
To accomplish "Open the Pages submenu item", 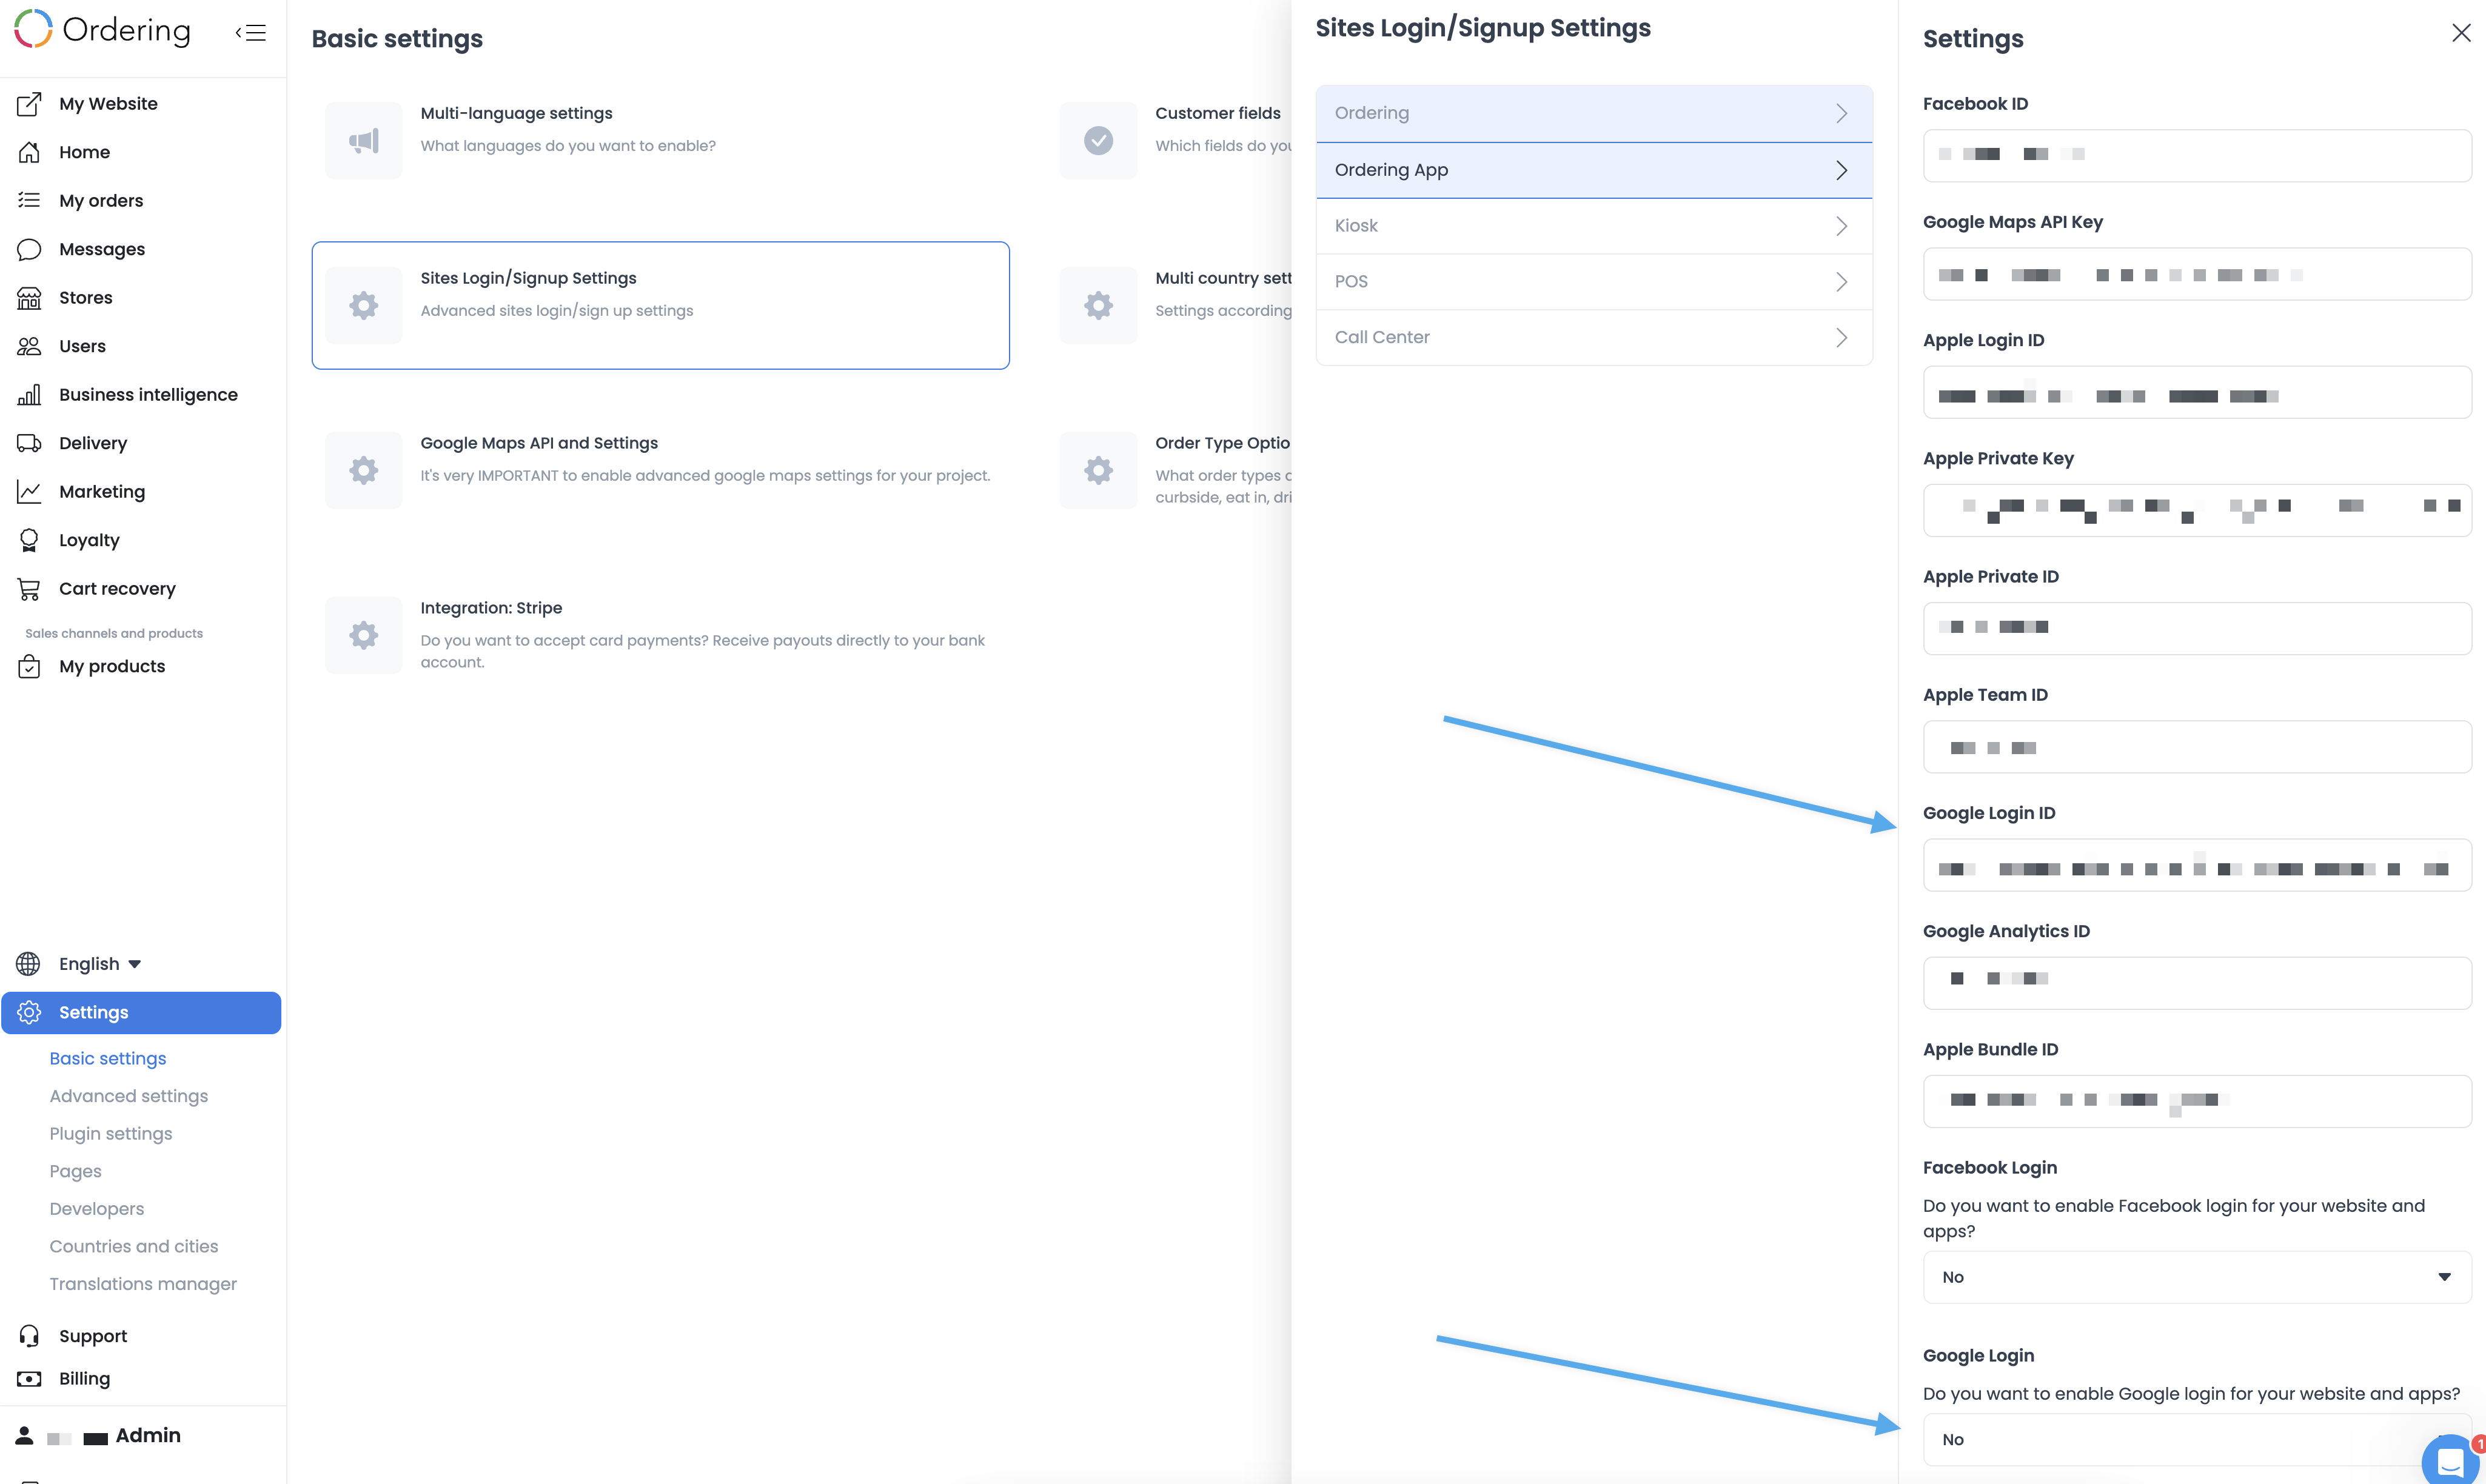I will [x=76, y=1171].
